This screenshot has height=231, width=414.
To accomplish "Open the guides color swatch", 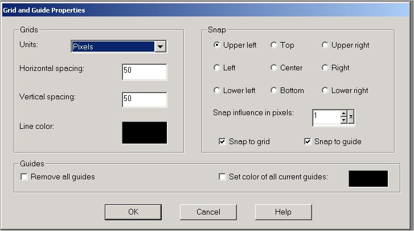I will 368,178.
